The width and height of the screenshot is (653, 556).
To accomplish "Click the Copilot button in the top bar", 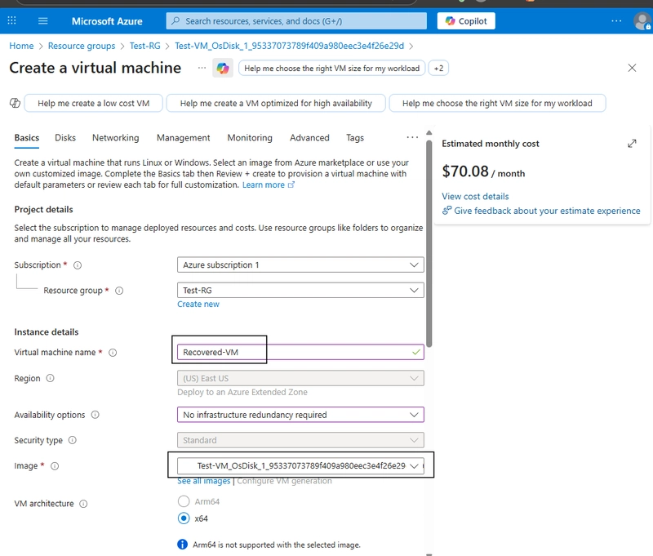I will tap(466, 21).
